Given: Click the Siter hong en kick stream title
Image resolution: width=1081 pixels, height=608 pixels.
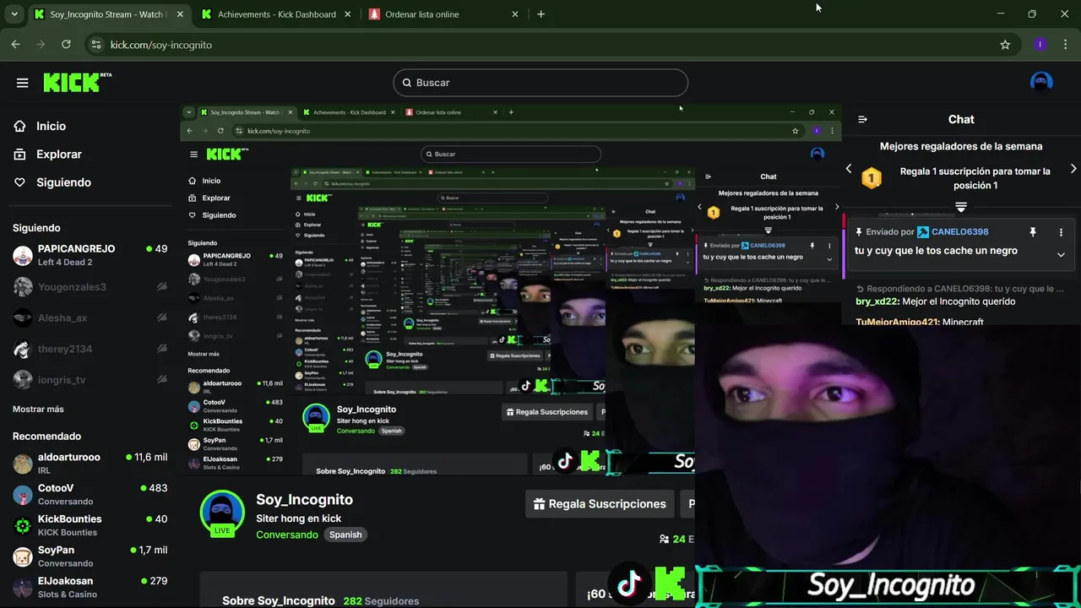Looking at the screenshot, I should 298,518.
